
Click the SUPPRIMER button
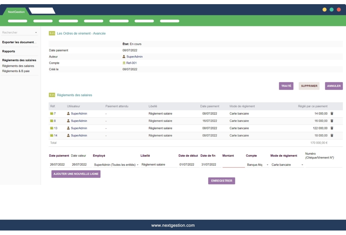tap(309, 86)
